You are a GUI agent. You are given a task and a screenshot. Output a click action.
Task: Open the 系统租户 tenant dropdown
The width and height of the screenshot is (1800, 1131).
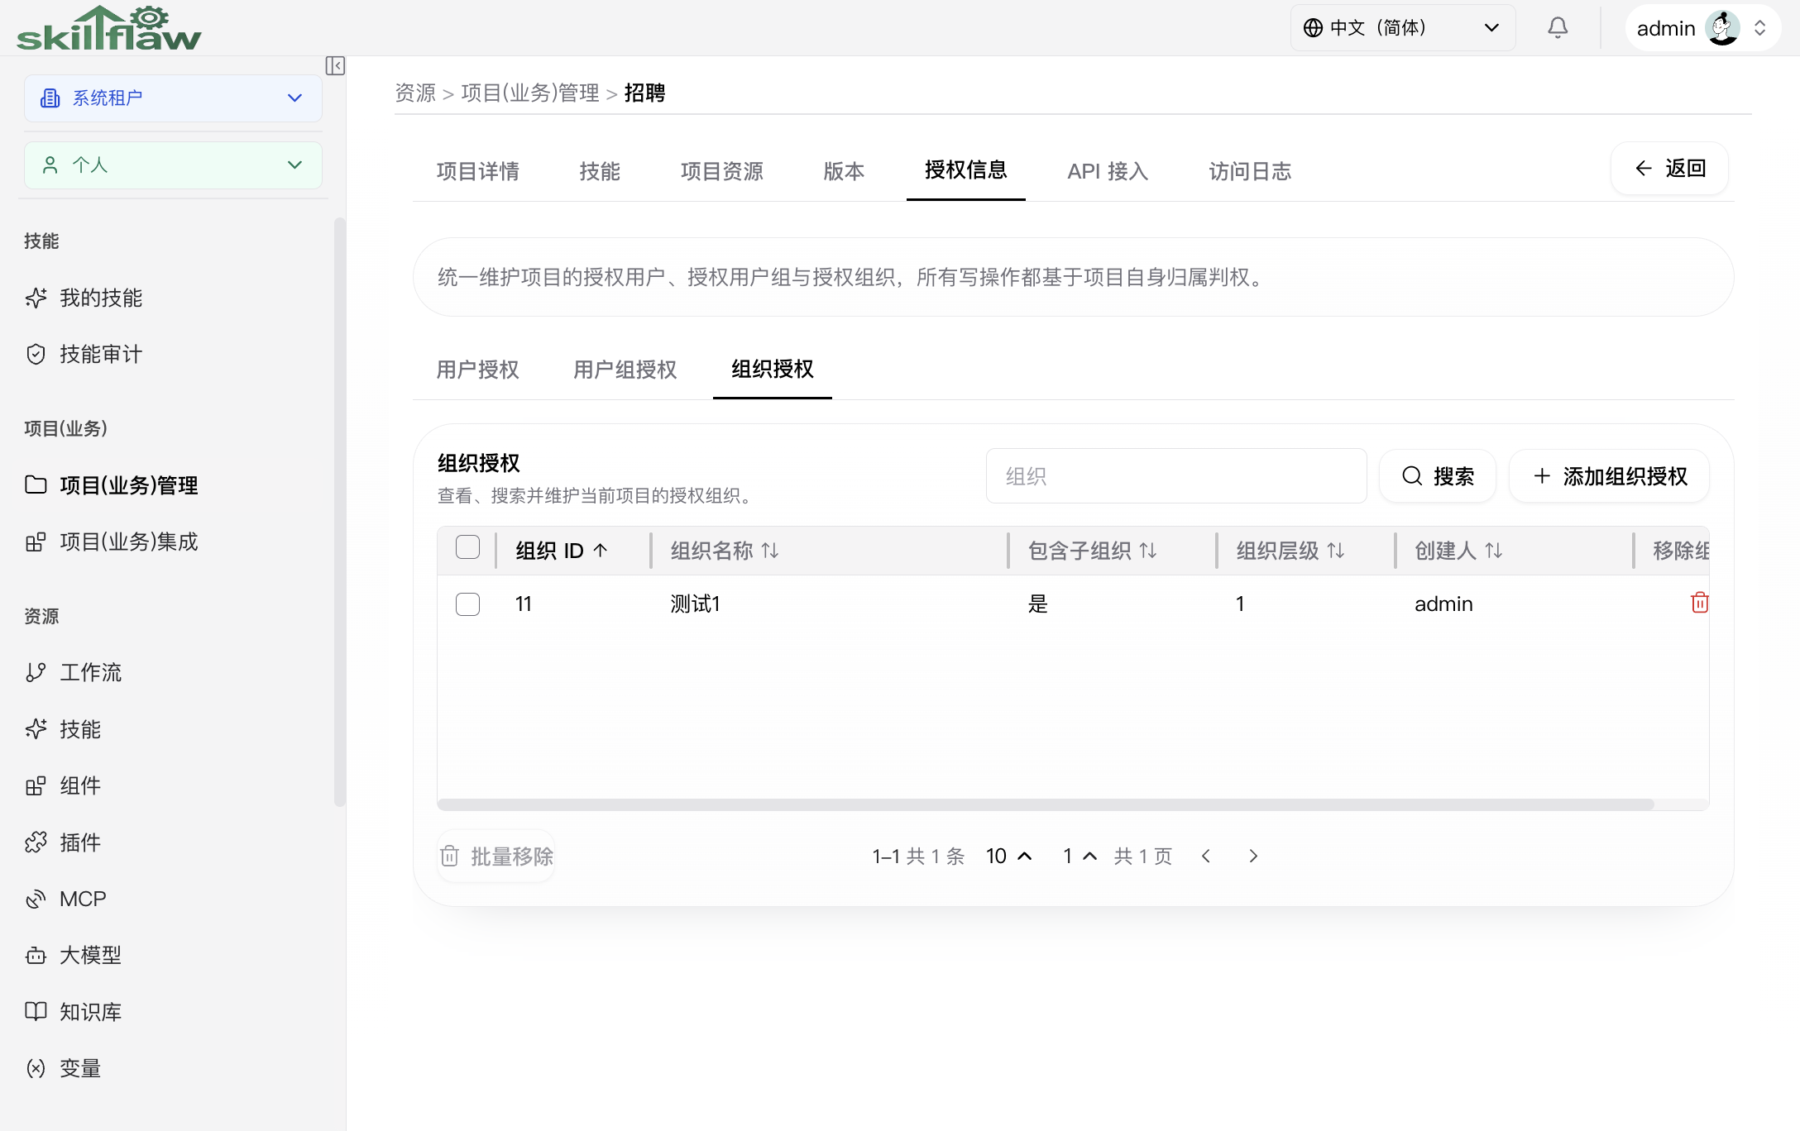click(173, 98)
